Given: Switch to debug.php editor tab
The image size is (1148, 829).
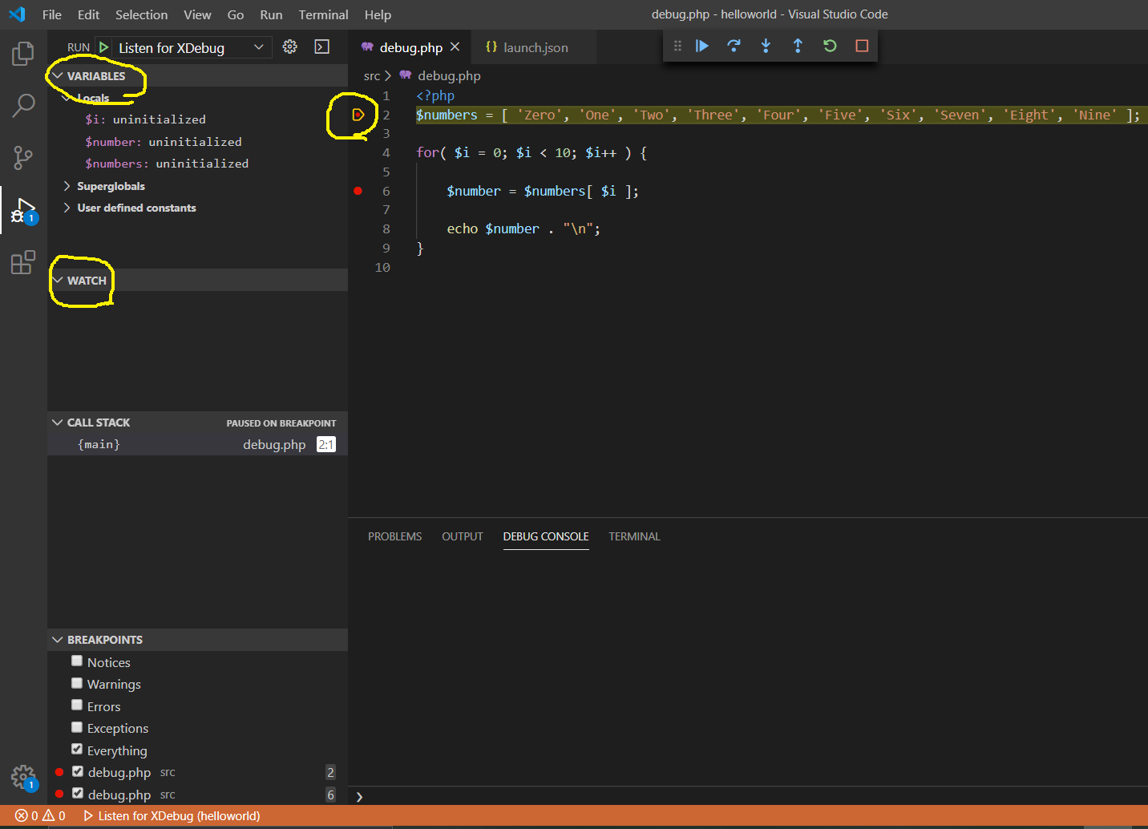Looking at the screenshot, I should [410, 47].
